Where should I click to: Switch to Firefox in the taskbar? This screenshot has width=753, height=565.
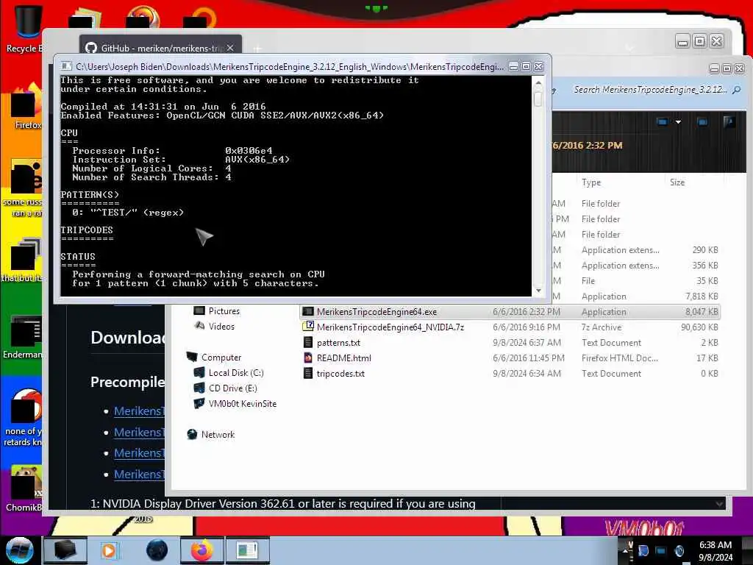(x=201, y=550)
